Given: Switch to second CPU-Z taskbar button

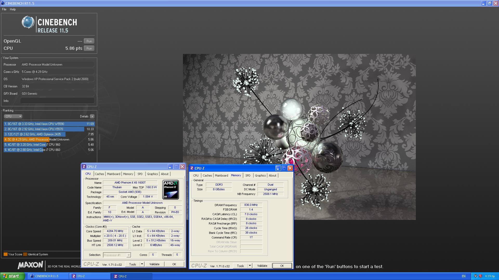Looking at the screenshot, I should point(132,276).
